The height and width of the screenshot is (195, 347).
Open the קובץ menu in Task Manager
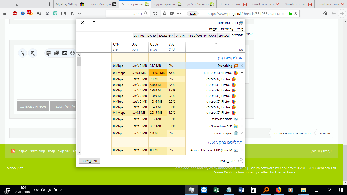240,29
